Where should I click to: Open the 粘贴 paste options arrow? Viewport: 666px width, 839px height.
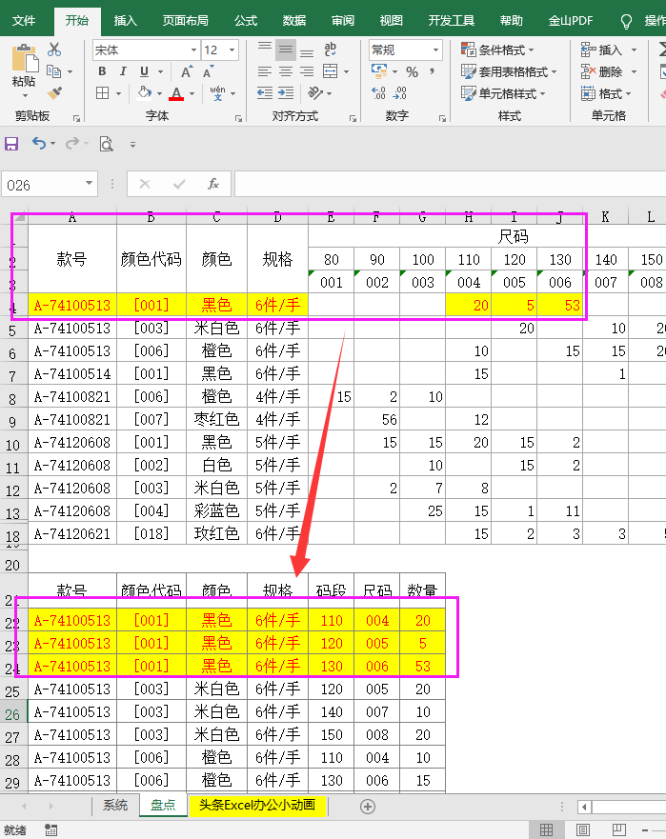point(25,96)
